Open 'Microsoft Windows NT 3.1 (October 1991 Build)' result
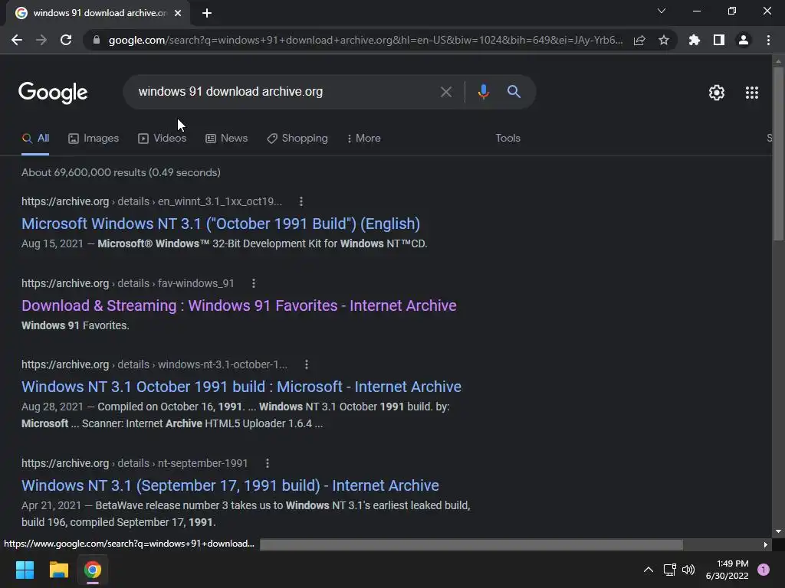This screenshot has width=785, height=588. 221,224
